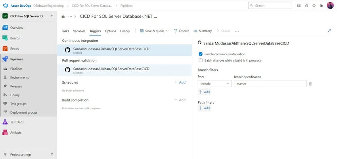Viewport: 337px width, 159px height.
Task: Click the pipeline title CICD For SQL Server Database-.NET
Action: 119,16
